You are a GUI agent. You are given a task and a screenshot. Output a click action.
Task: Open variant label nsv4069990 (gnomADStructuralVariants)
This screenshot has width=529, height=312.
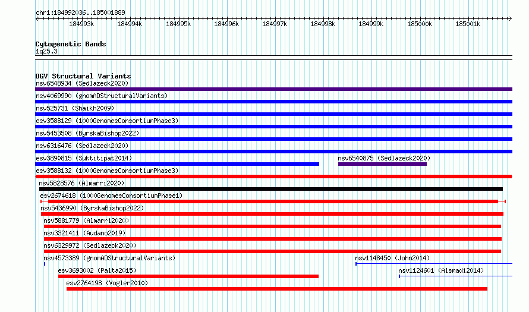[x=102, y=96]
